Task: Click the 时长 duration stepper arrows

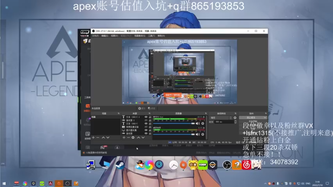Action: [235, 122]
